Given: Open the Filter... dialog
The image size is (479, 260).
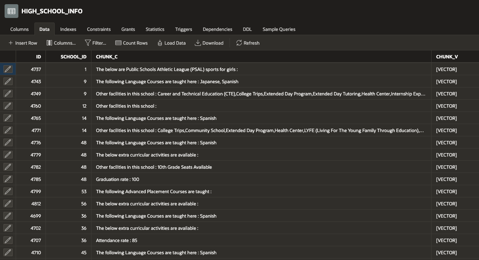Looking at the screenshot, I should 96,43.
